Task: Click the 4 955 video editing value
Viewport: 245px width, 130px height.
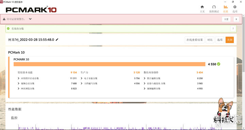Action: (x=200, y=88)
